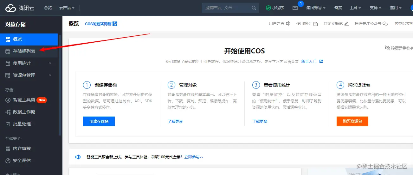Click the 批量处理 checkbox-style icon
The image size is (413, 175).
pos(8,124)
